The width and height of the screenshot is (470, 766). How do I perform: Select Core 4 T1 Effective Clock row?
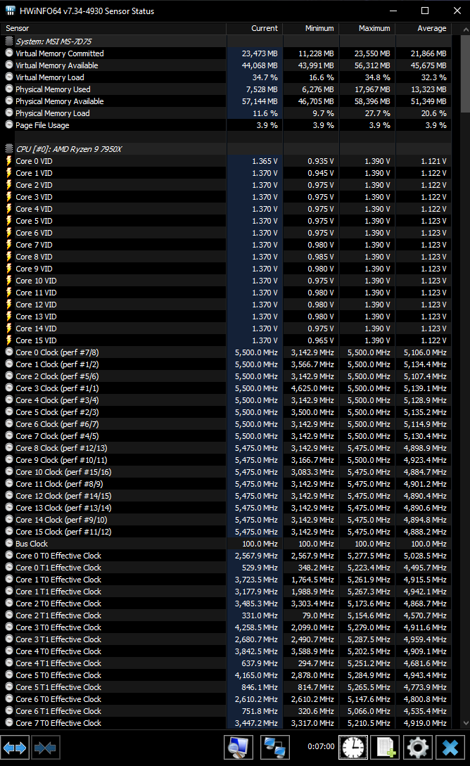pyautogui.click(x=226, y=663)
